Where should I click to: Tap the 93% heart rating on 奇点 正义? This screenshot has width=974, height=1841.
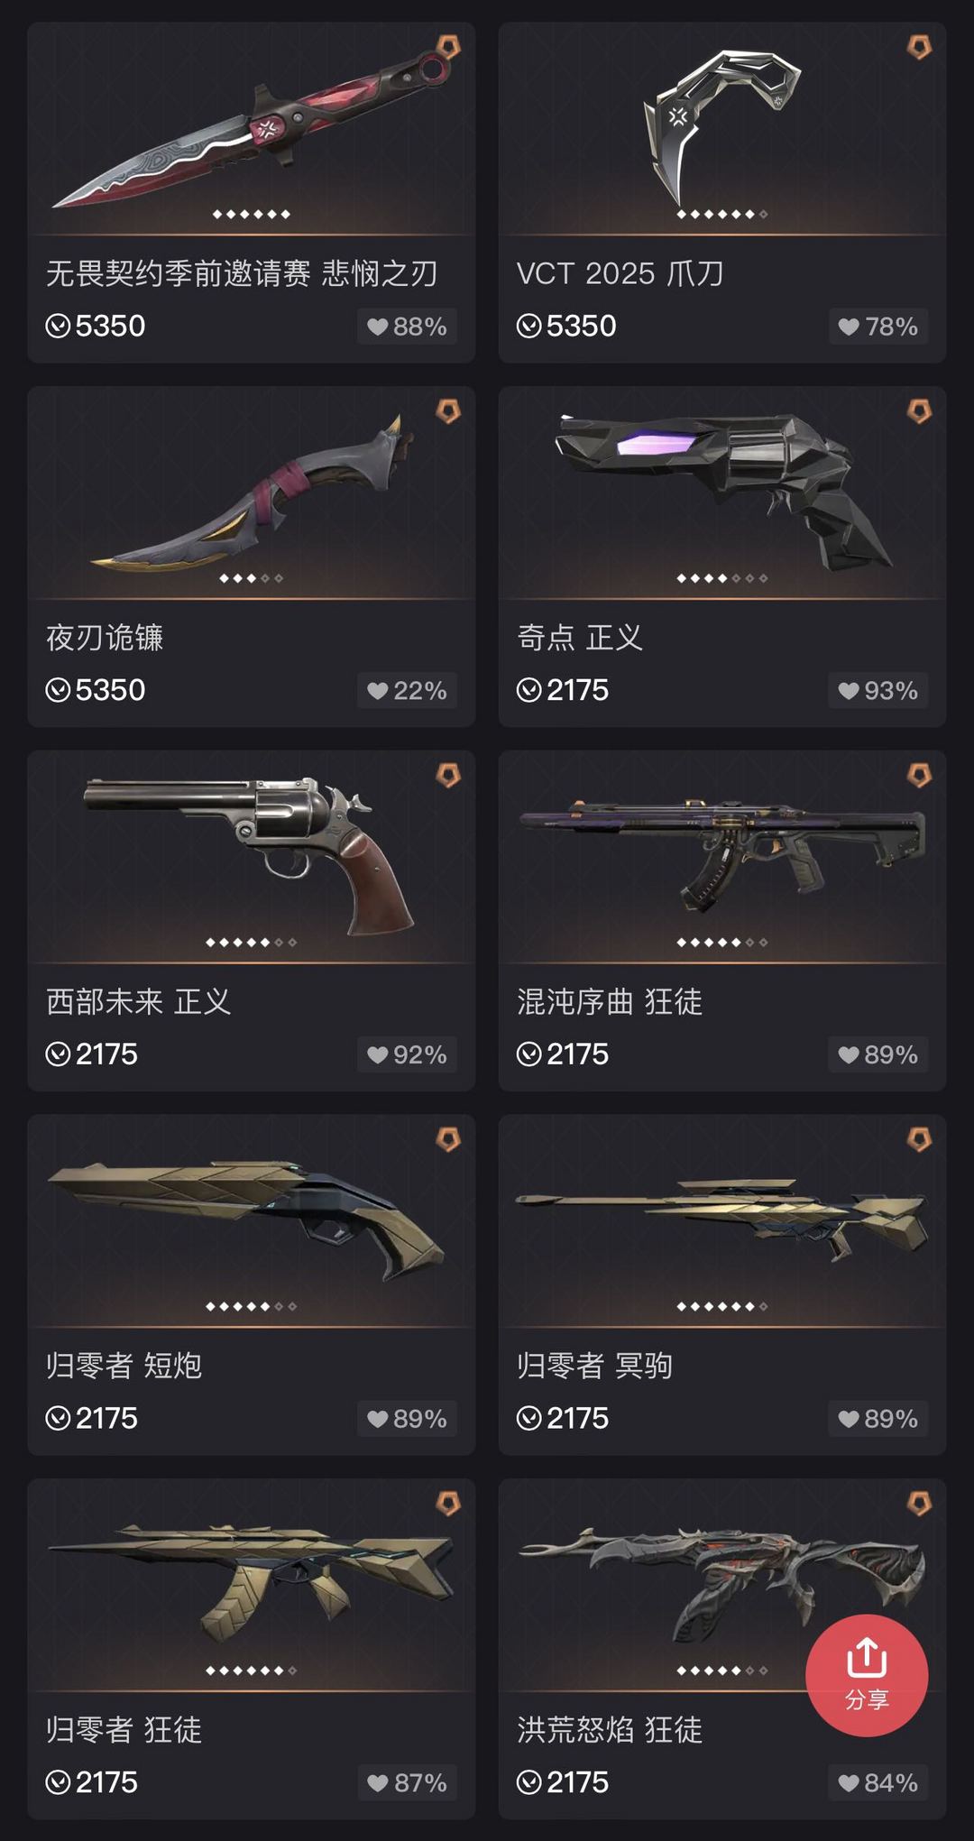(878, 691)
